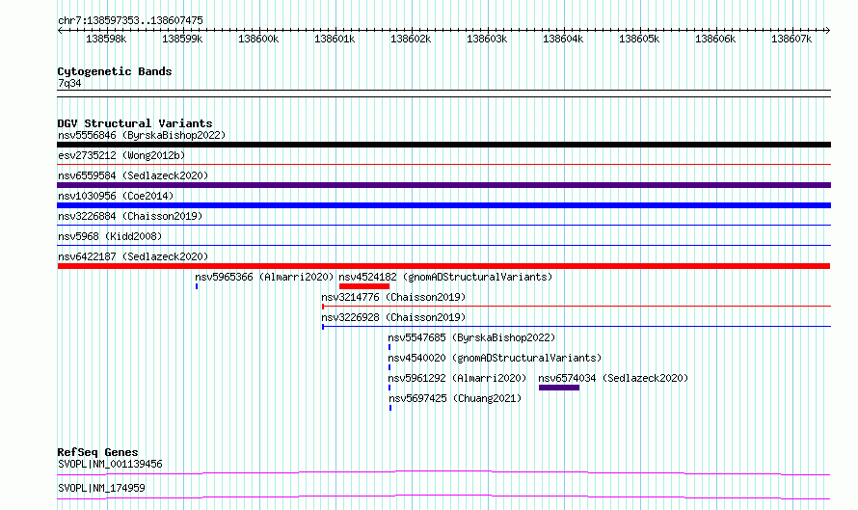Open variant label nsv3226928 (Chaisson2019)

click(393, 317)
